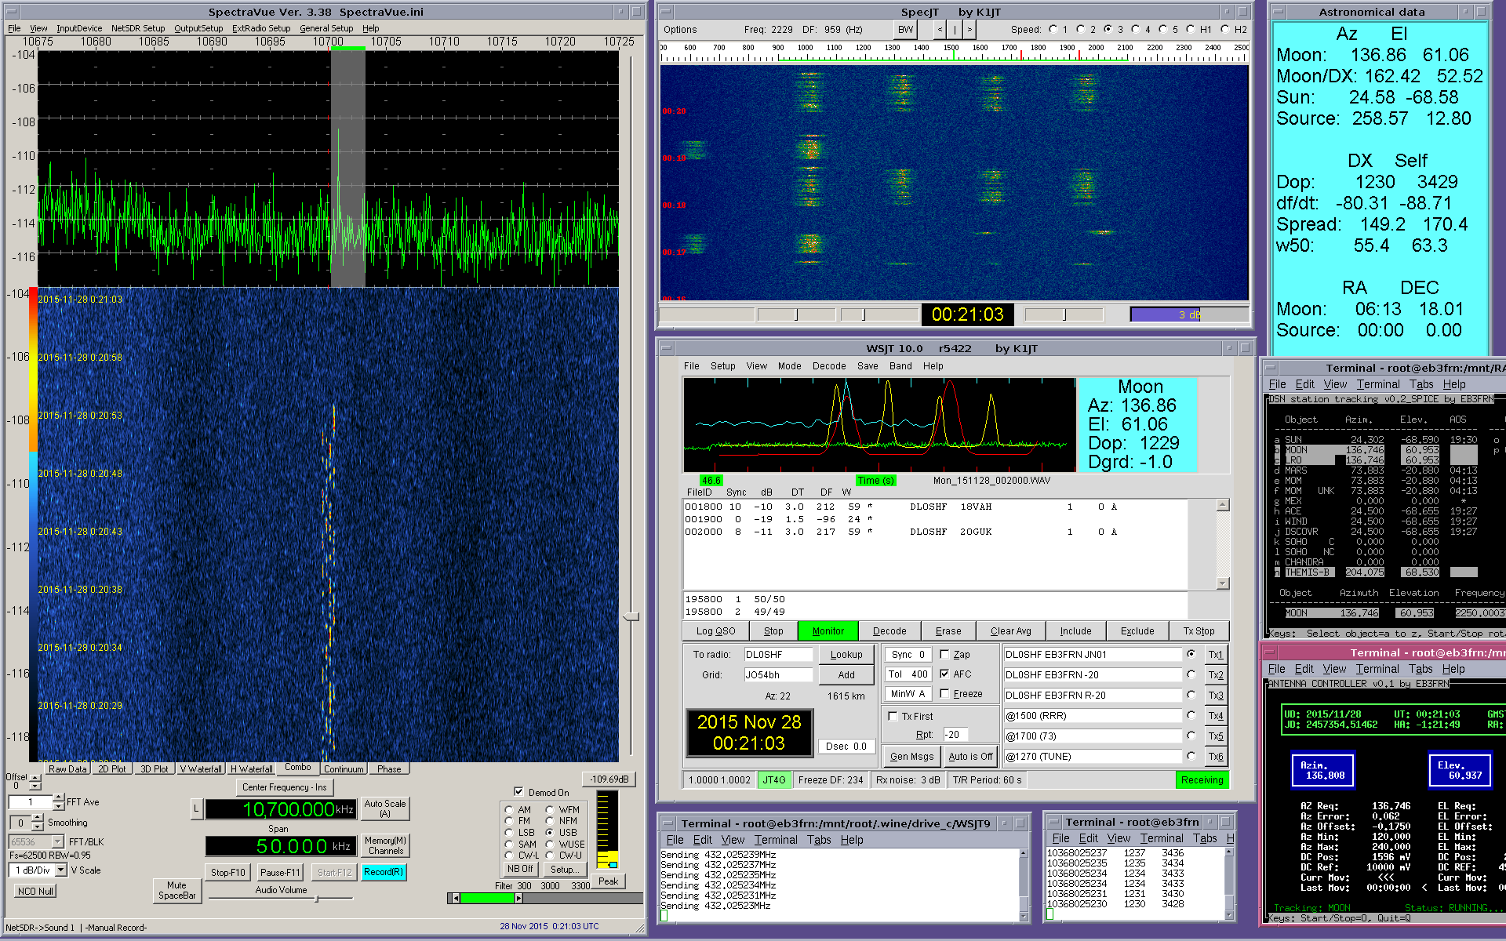
Task: Click the Clear Avg button
Action: click(x=1010, y=631)
